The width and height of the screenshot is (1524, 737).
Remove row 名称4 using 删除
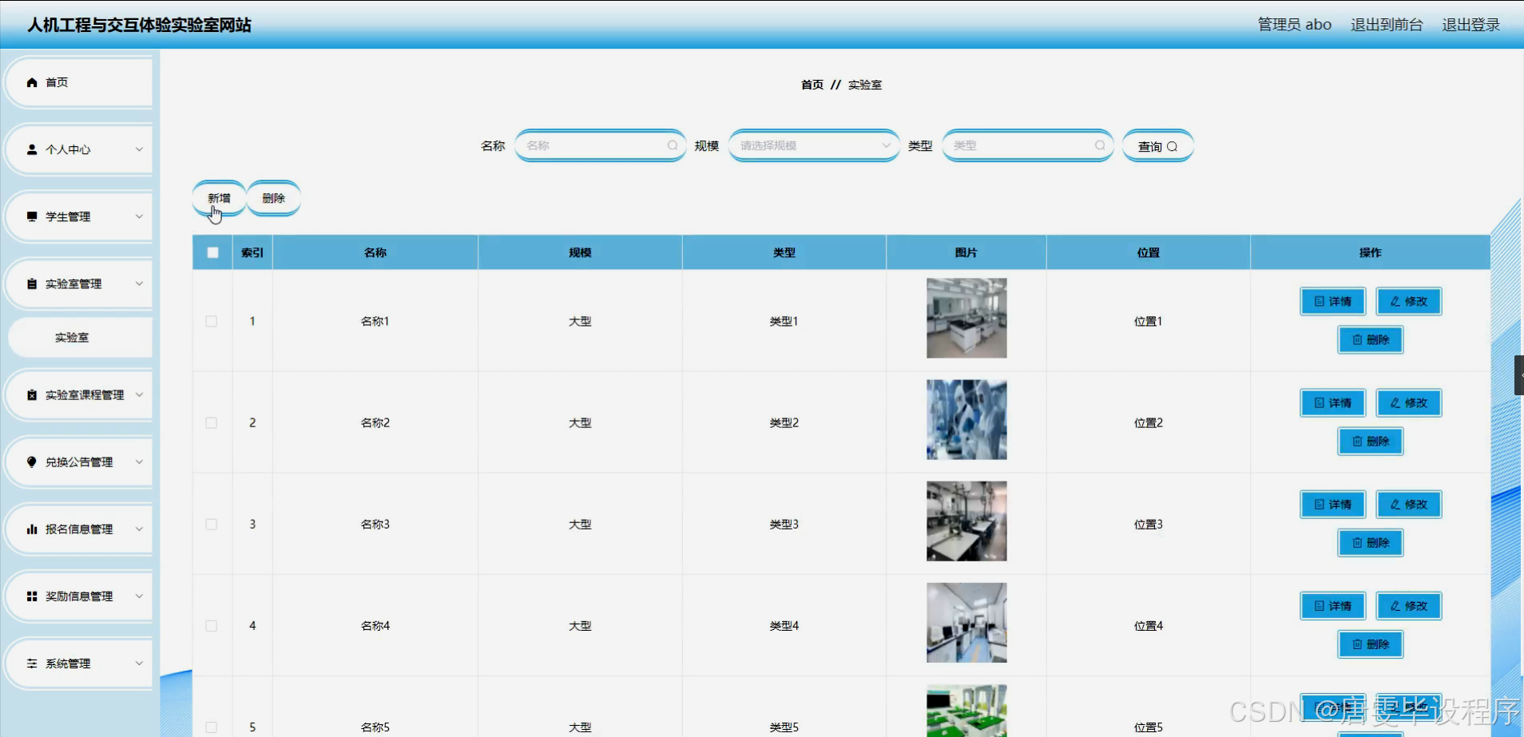[x=1371, y=644]
